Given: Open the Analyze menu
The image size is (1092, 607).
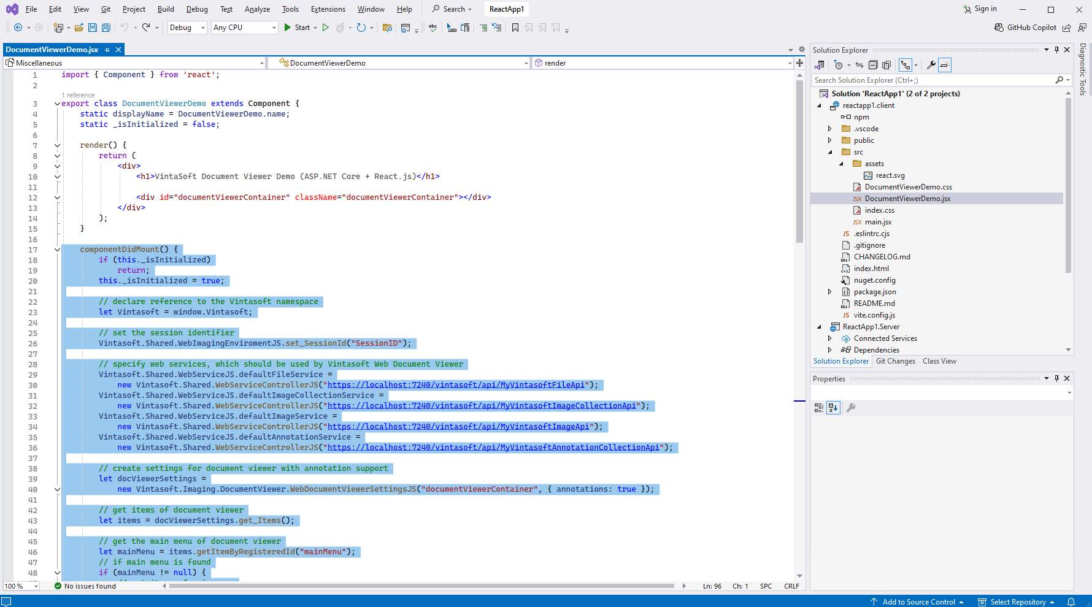Looking at the screenshot, I should point(257,9).
